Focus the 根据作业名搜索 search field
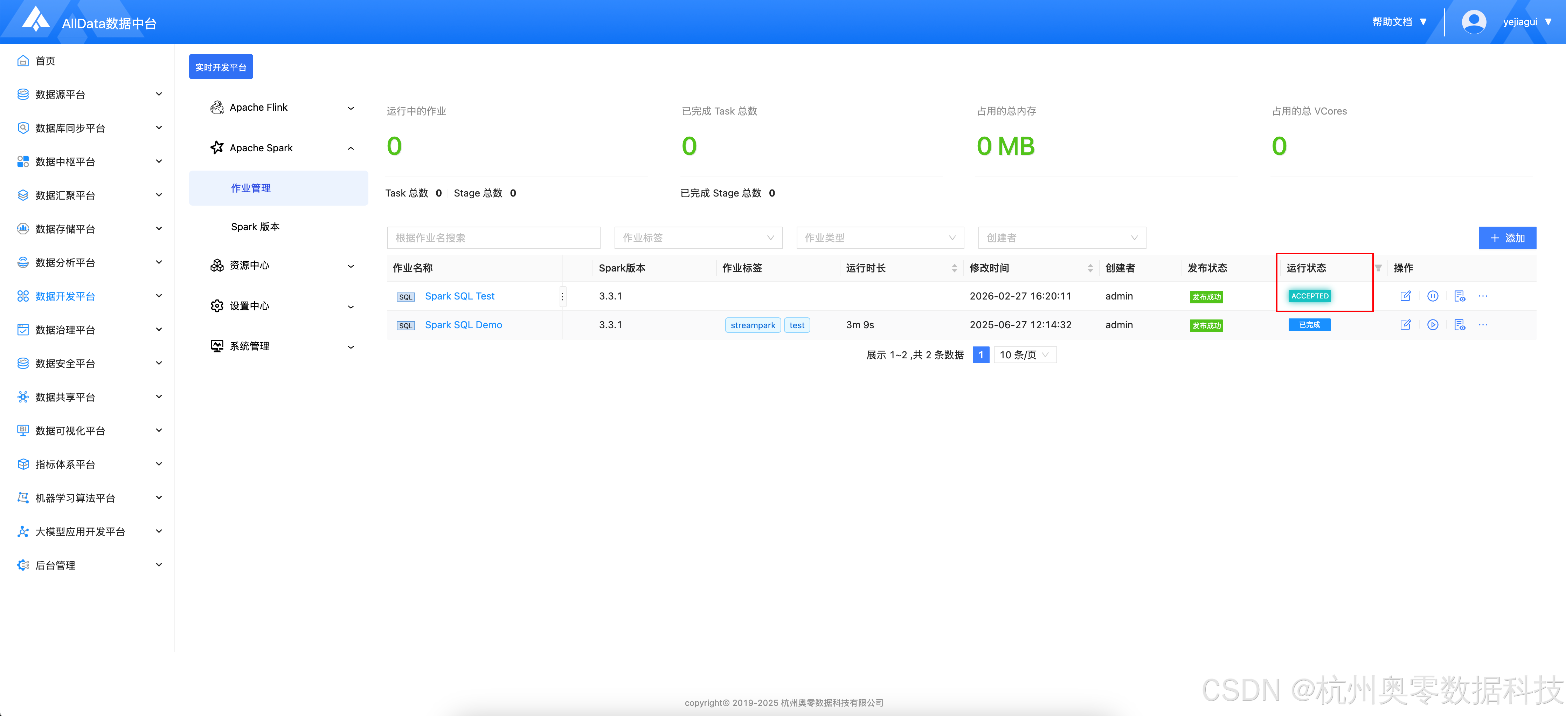Screen dimensions: 1566x716 click(x=493, y=238)
